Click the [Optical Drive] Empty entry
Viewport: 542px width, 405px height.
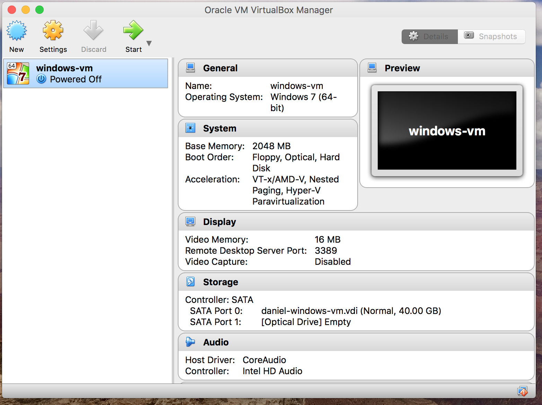tap(306, 322)
